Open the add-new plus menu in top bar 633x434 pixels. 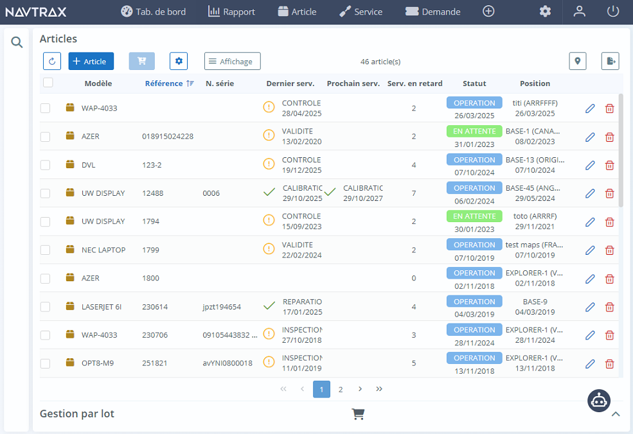point(488,11)
